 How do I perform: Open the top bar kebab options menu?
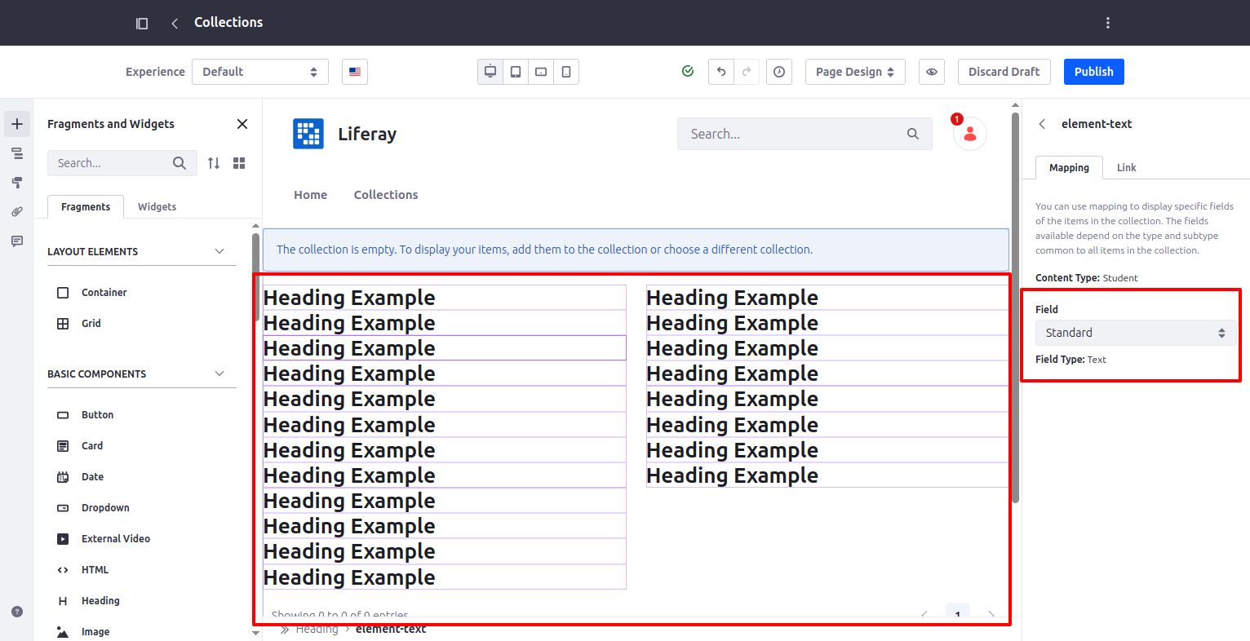click(1107, 23)
